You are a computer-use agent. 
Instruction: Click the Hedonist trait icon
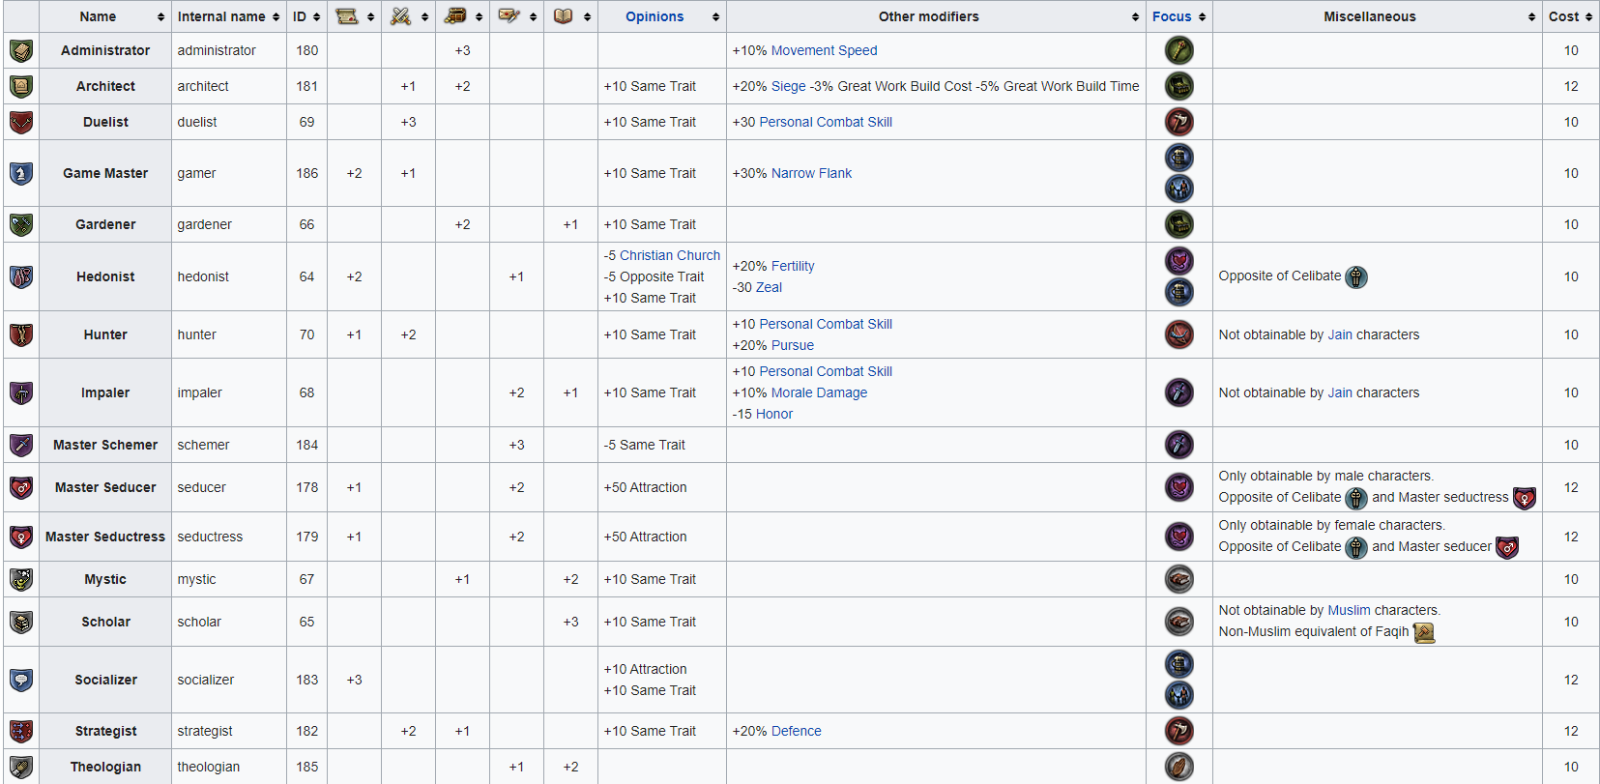pyautogui.click(x=21, y=276)
